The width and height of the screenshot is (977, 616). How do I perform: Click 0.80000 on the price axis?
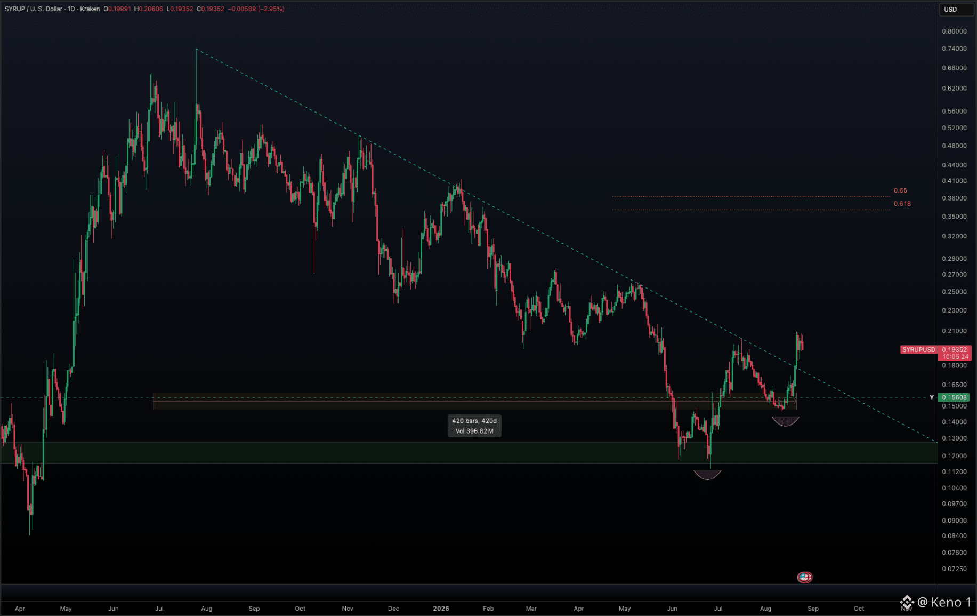pyautogui.click(x=954, y=31)
